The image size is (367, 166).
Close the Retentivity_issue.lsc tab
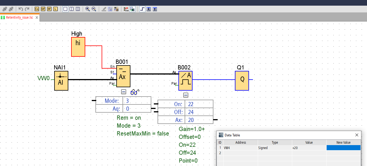(37, 18)
